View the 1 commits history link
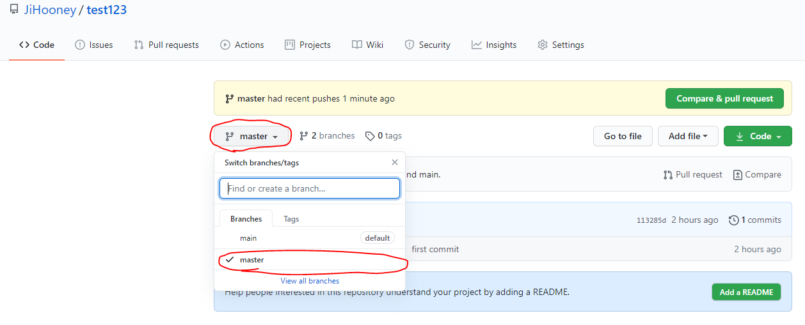 (755, 220)
